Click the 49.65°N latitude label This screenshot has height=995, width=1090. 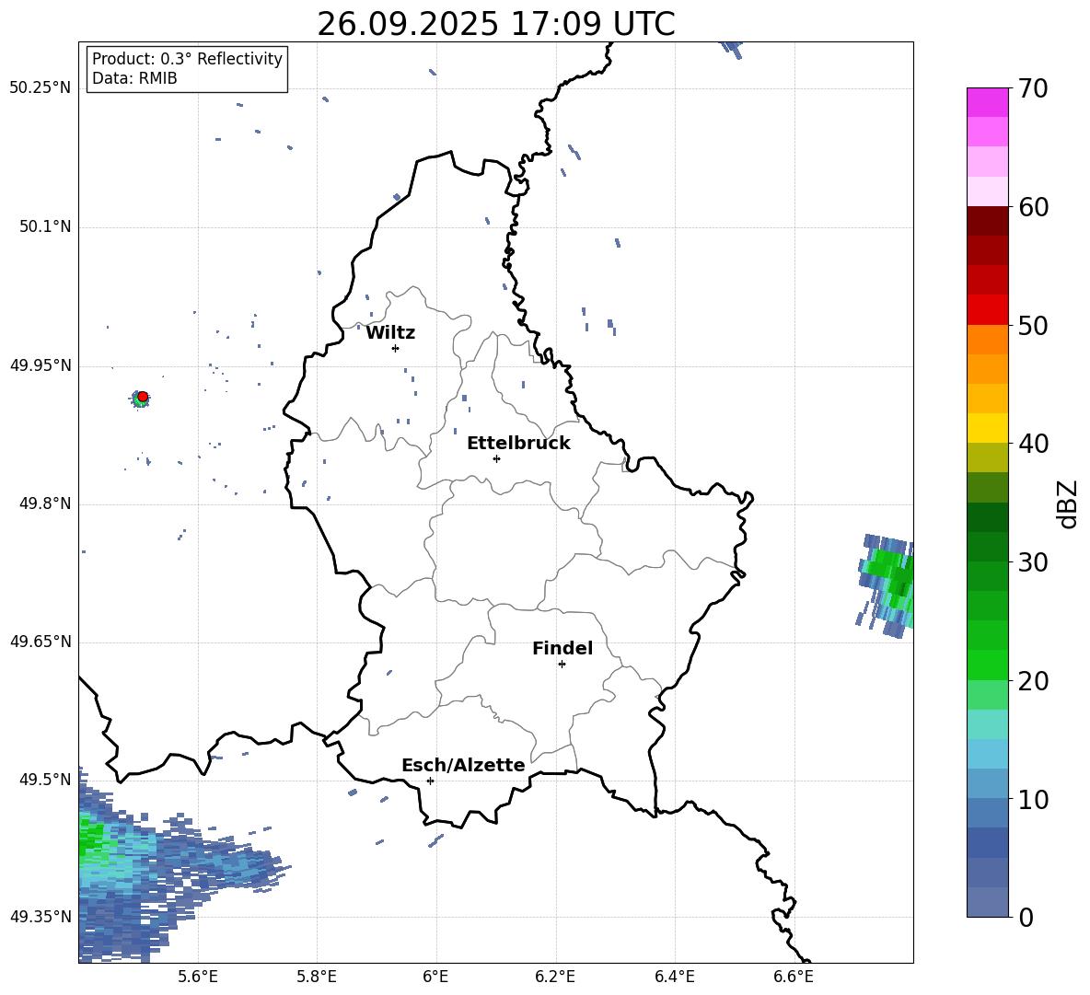pos(41,642)
